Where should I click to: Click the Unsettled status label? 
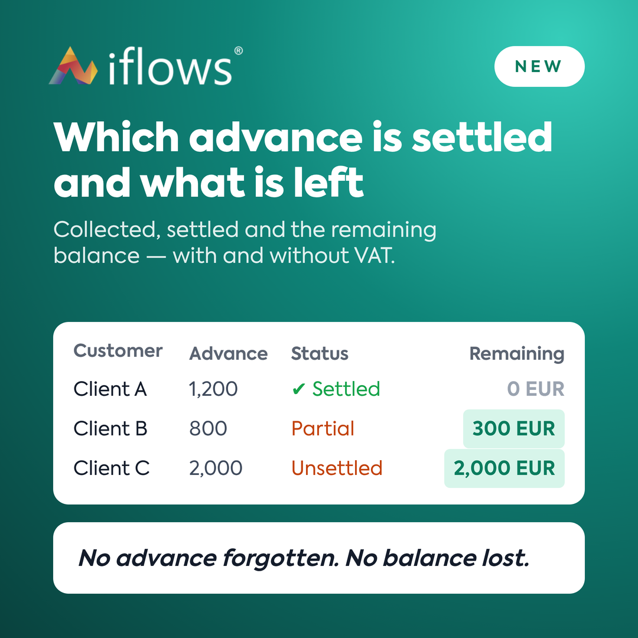337,468
